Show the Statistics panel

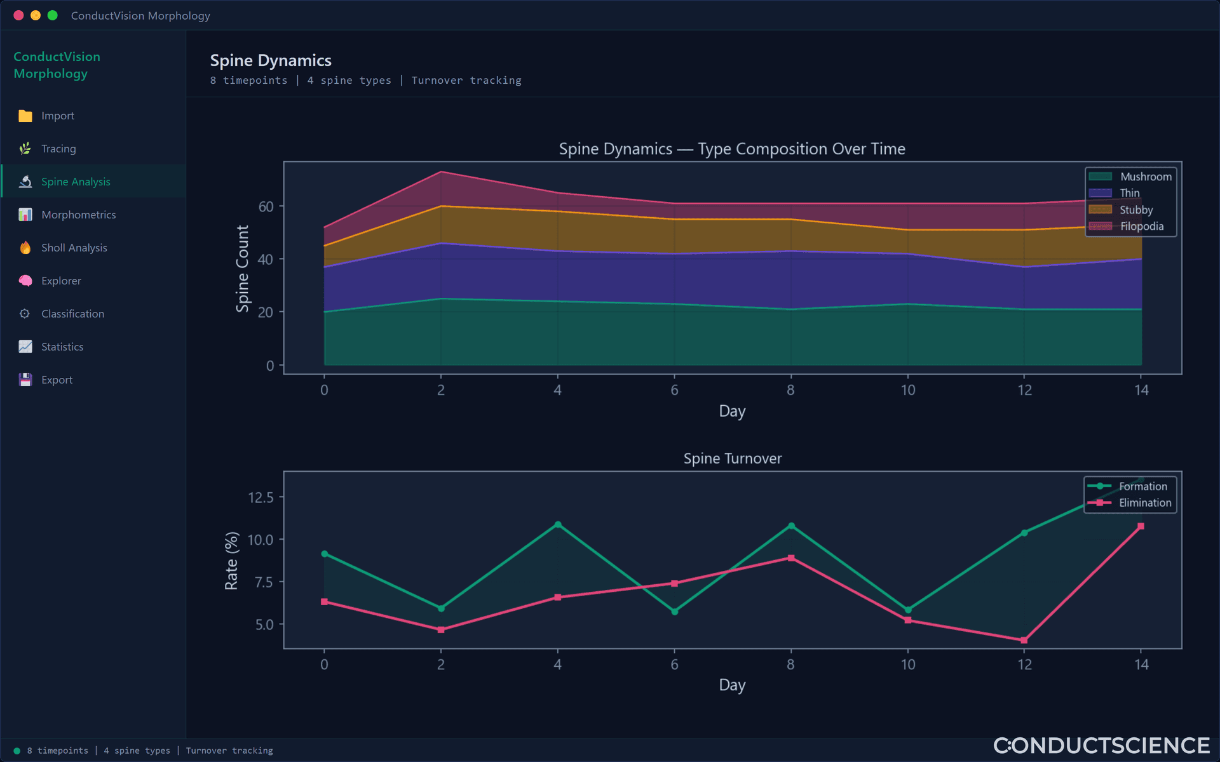click(93, 347)
